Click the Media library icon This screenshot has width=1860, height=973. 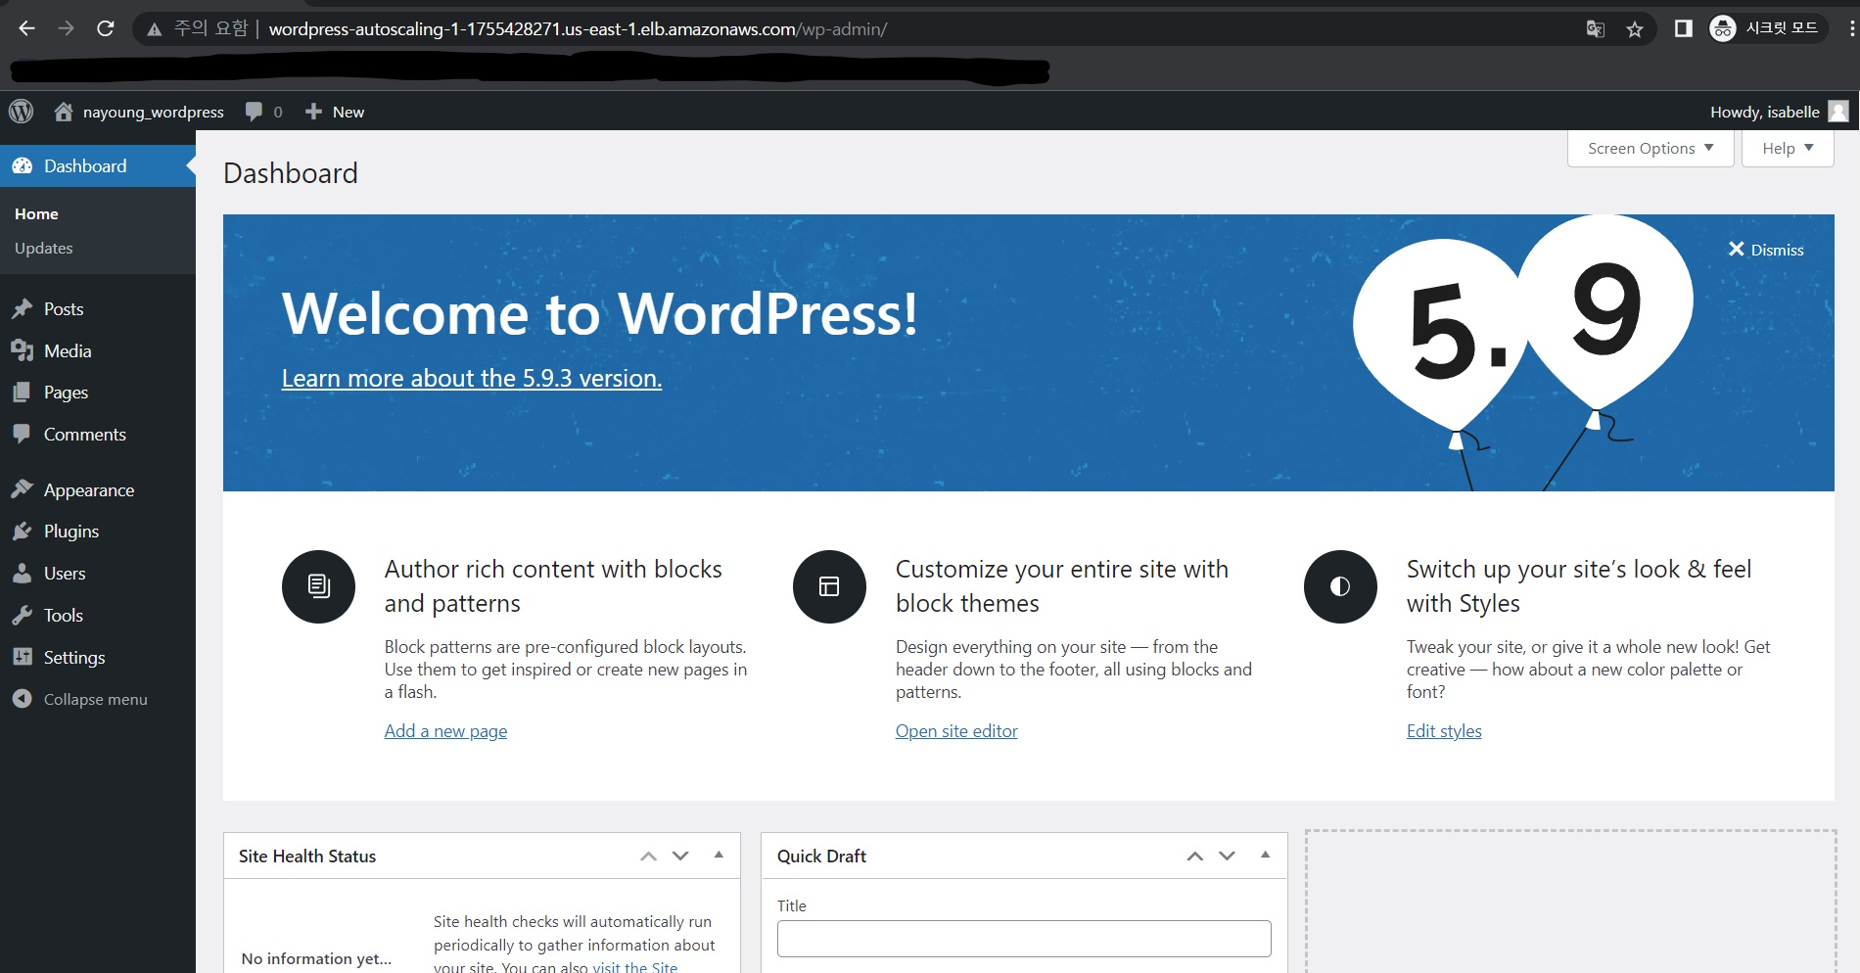23,351
